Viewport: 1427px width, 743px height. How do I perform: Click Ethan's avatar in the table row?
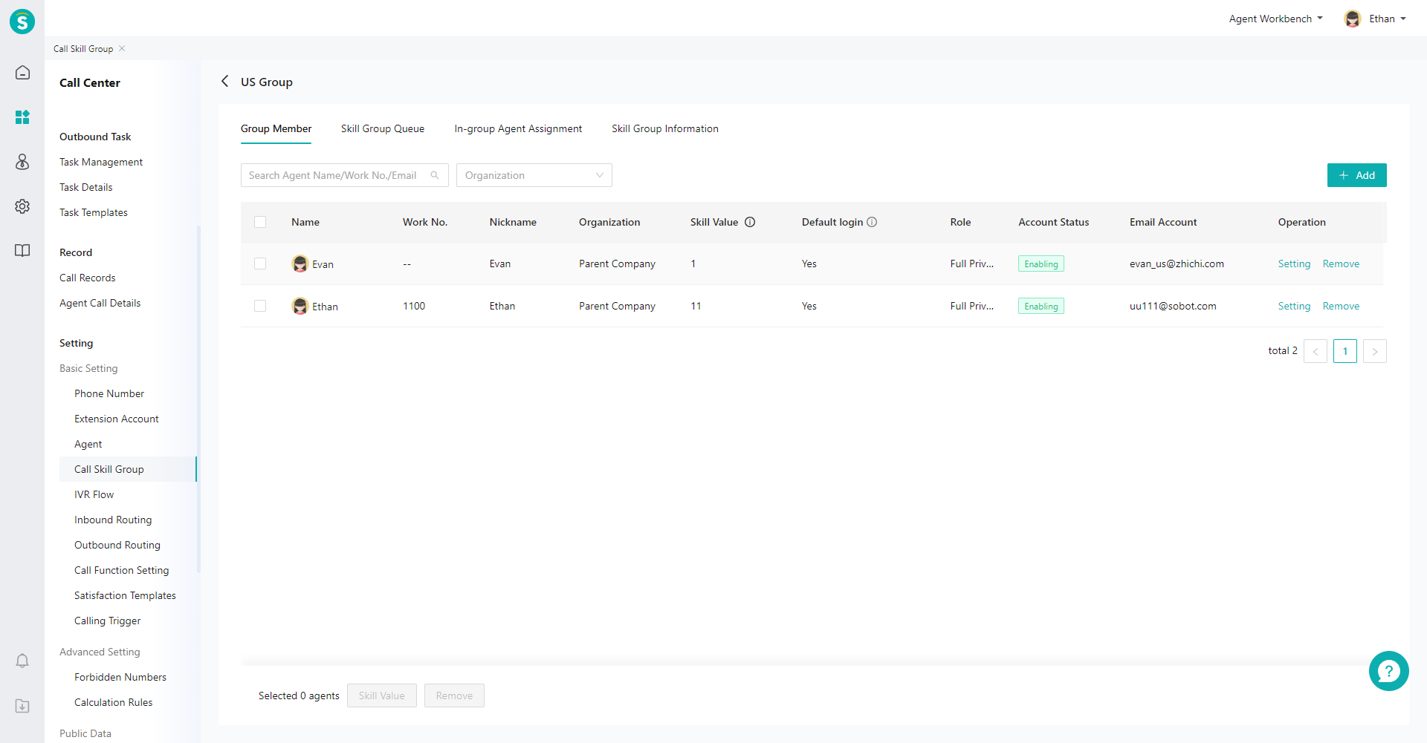click(300, 306)
